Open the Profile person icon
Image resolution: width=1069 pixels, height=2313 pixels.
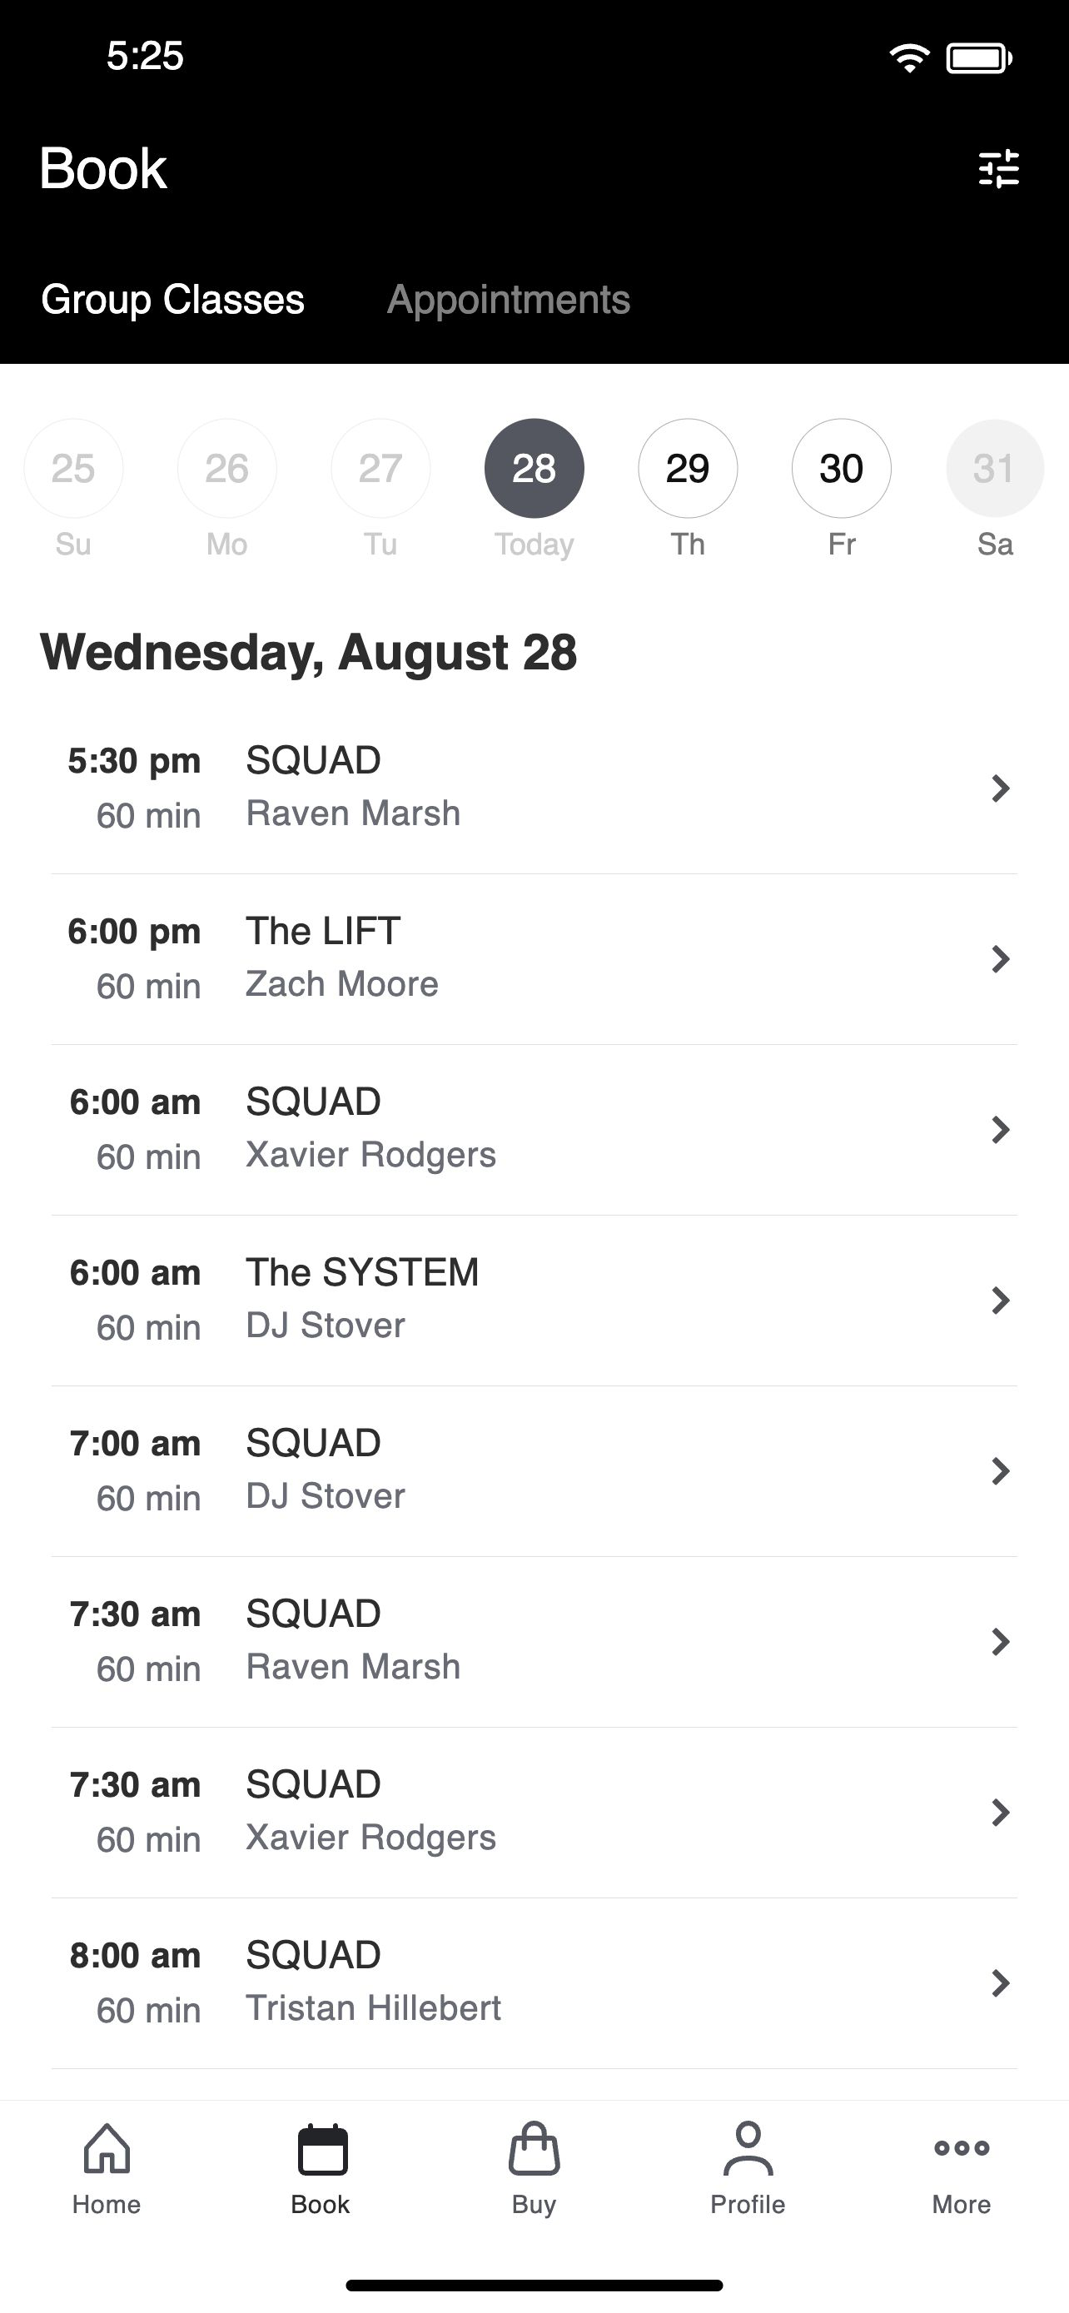748,2149
